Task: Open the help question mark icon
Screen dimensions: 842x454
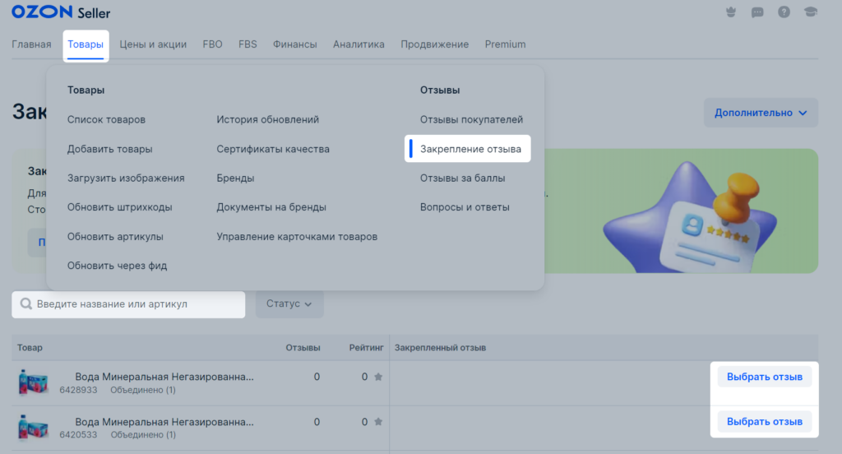Action: pyautogui.click(x=784, y=12)
